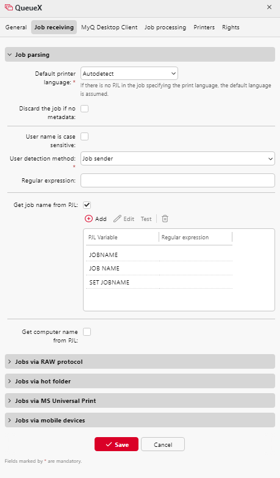280x478 pixels.
Task: Expand Jobs via RAW protocol section
Action: 140,361
